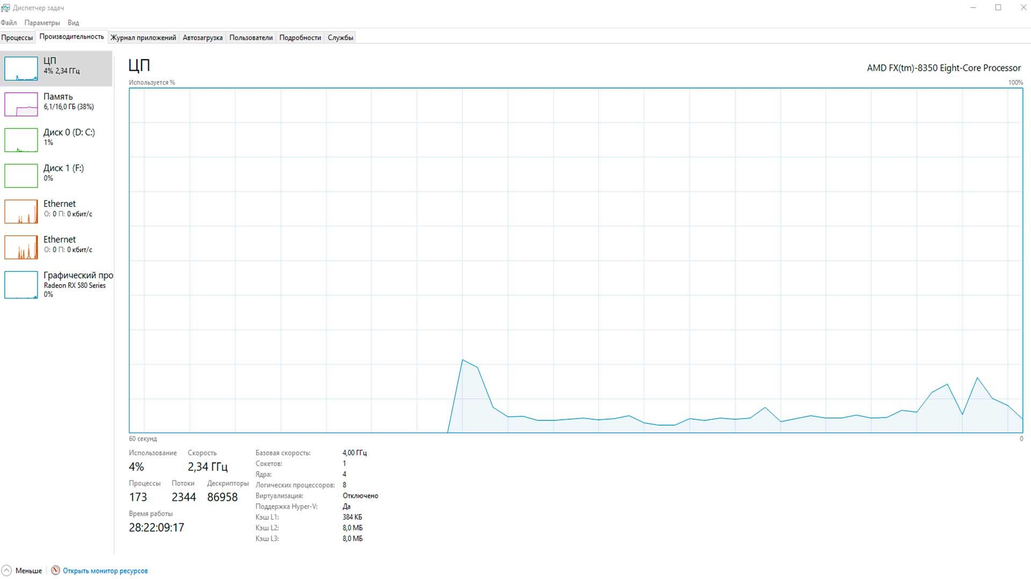Screen dimensions: 1031x579
Task: Switch to the Процессы tab
Action: point(17,37)
